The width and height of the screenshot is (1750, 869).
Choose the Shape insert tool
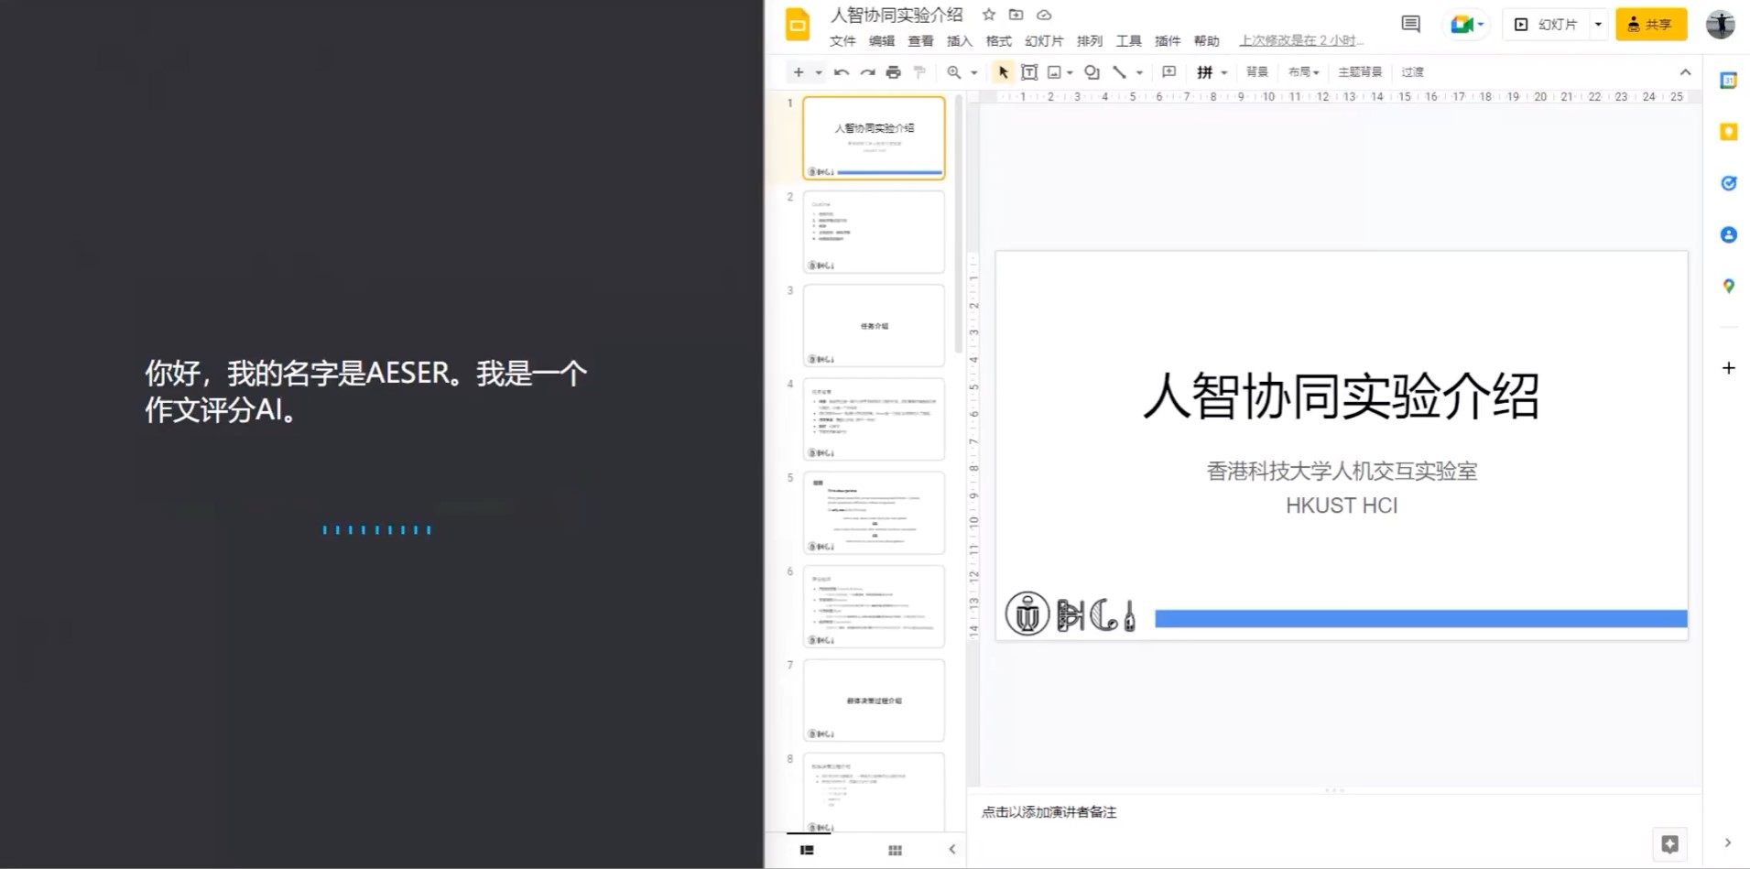pyautogui.click(x=1092, y=71)
